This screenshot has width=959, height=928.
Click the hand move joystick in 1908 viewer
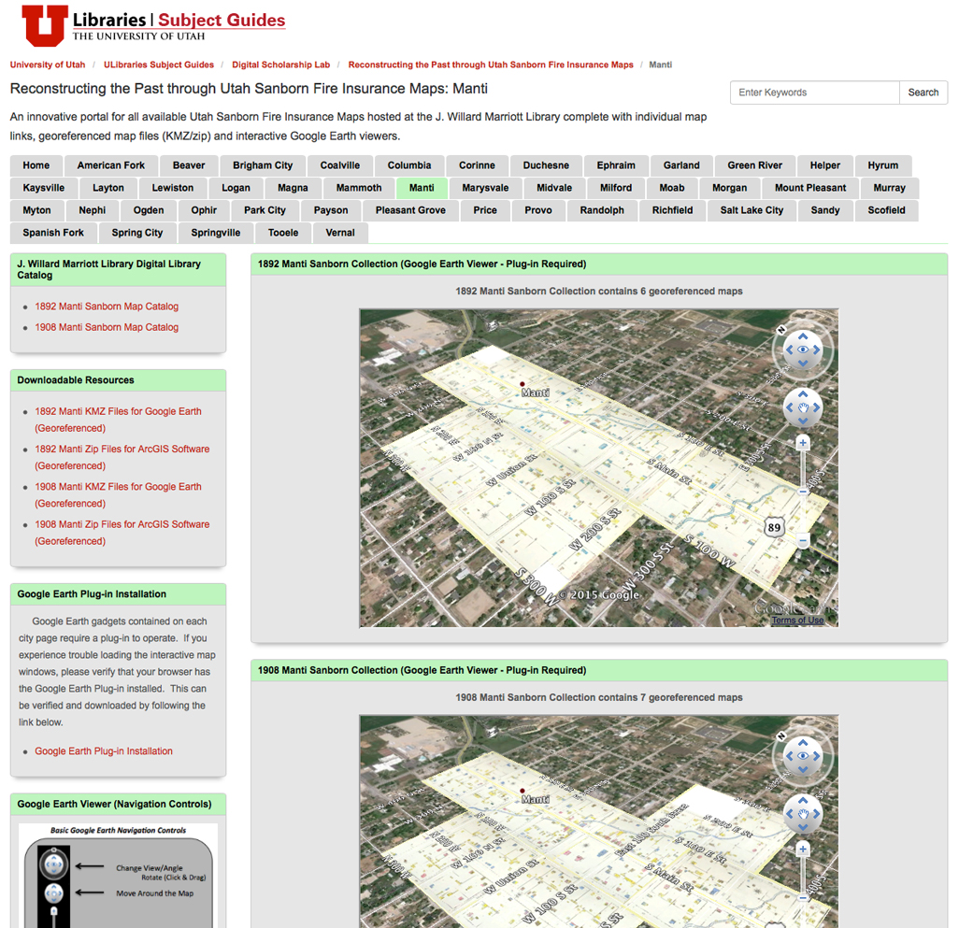[x=803, y=814]
